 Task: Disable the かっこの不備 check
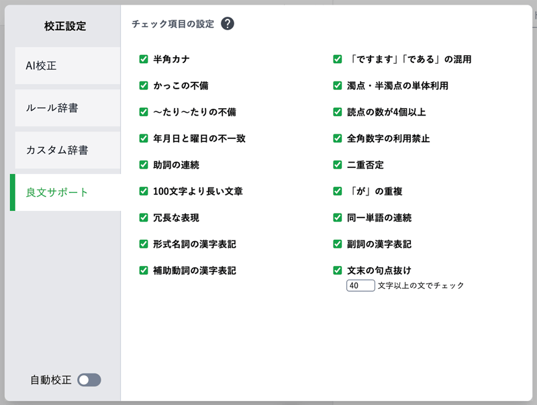[144, 86]
